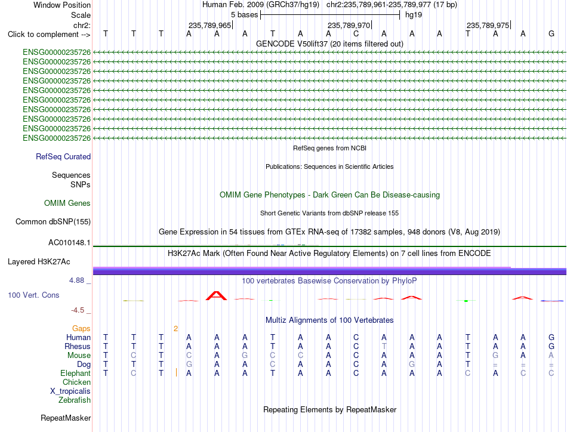567x432 pixels.
Task: Open the H3K27Ac Mark ENCODE track title
Action: tap(329, 253)
